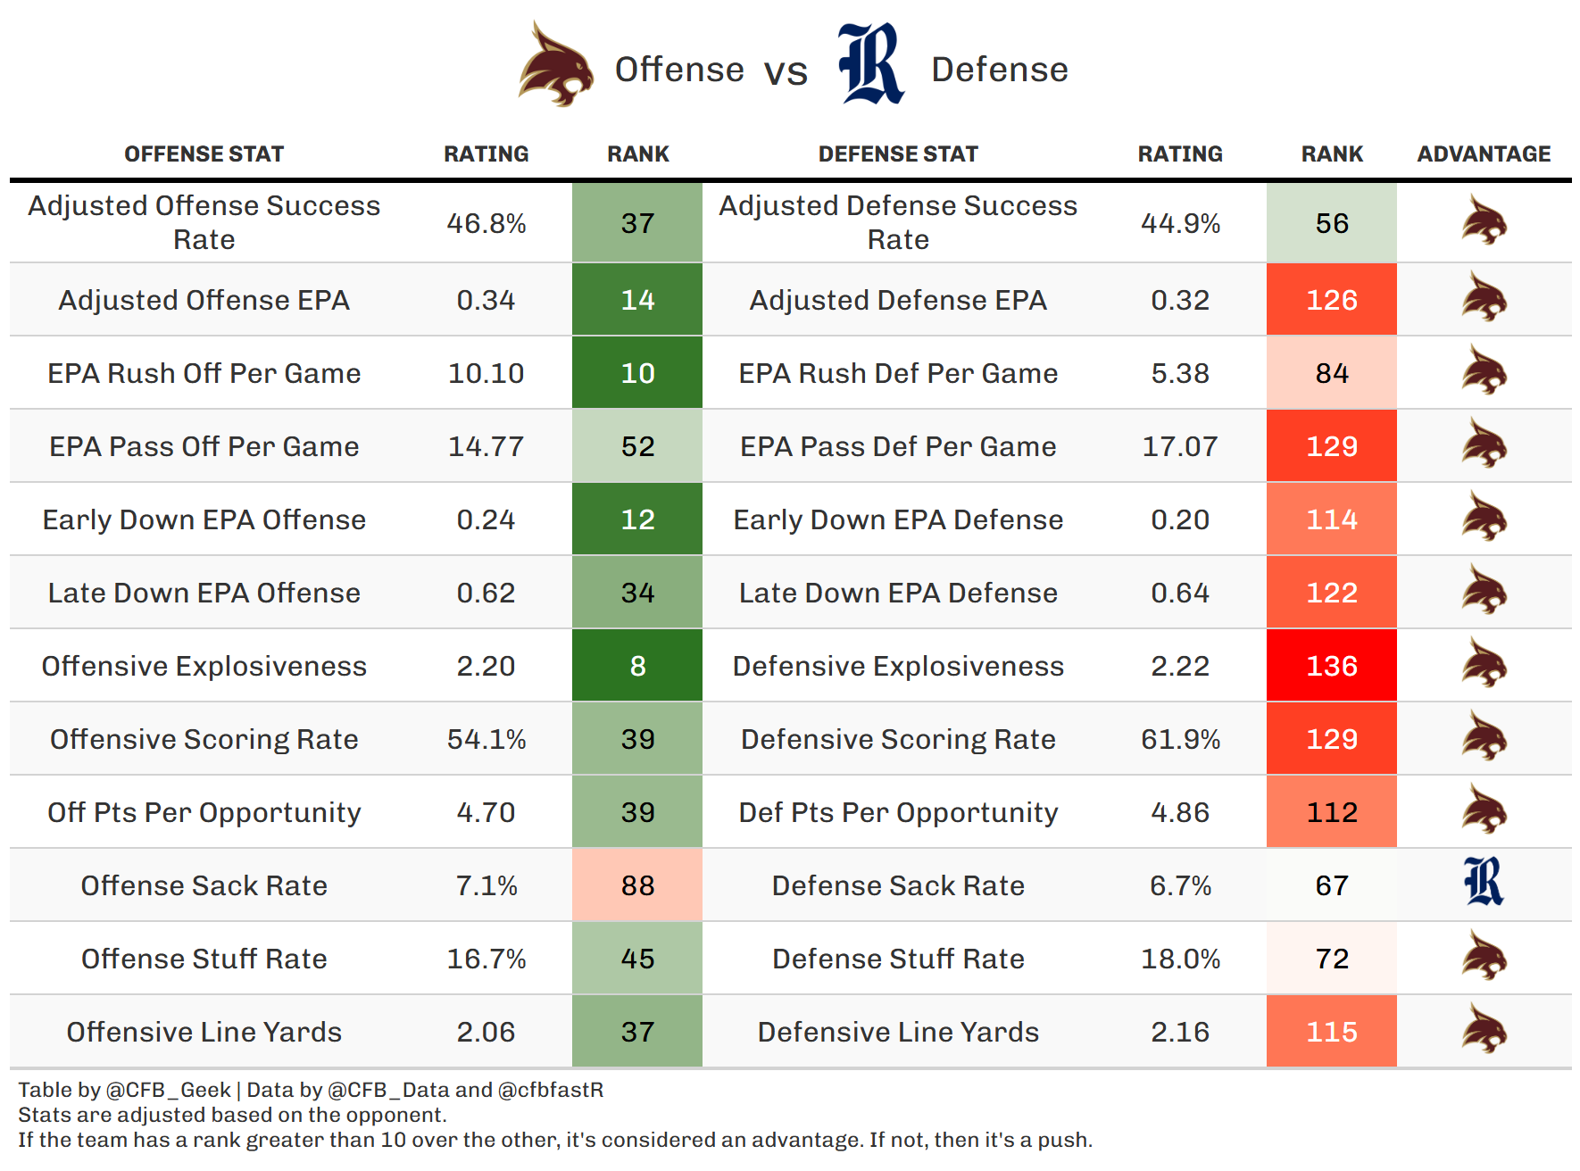The width and height of the screenshot is (1580, 1171).
Task: Click bobcat advantage icon for EPA Pass Def row
Action: [x=1484, y=445]
